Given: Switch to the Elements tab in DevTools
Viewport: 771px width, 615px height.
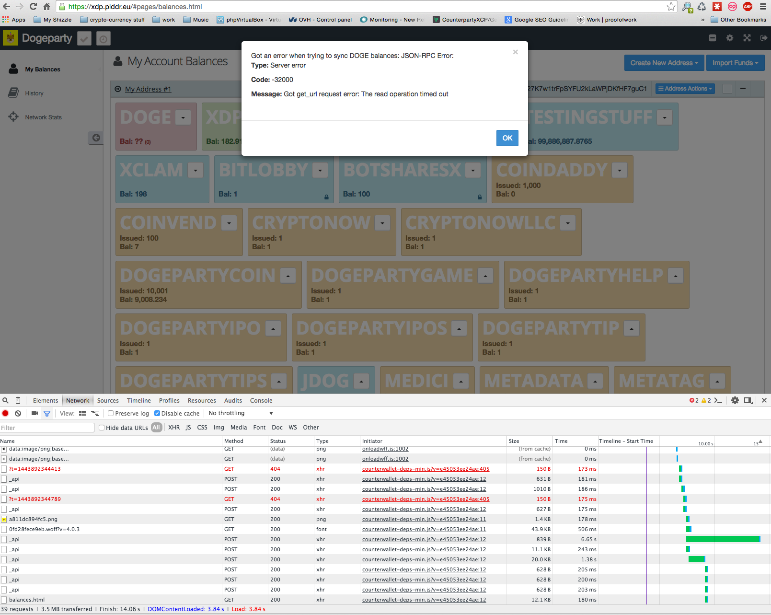Looking at the screenshot, I should (46, 401).
